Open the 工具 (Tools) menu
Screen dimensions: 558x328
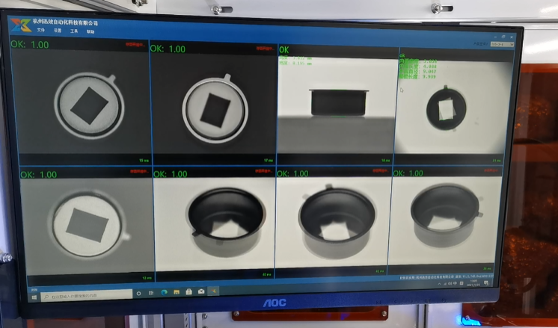(74, 31)
